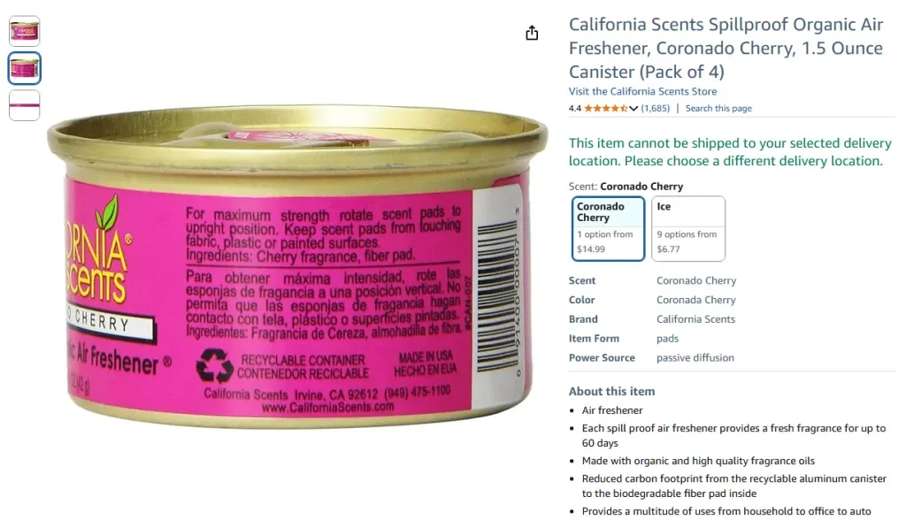Click the share icon above the product image
Viewport: 906px width, 520px height.
pos(532,32)
